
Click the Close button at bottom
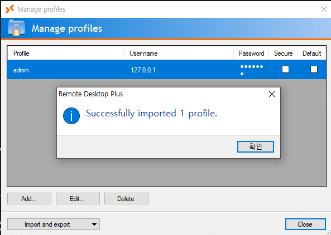pyautogui.click(x=305, y=224)
